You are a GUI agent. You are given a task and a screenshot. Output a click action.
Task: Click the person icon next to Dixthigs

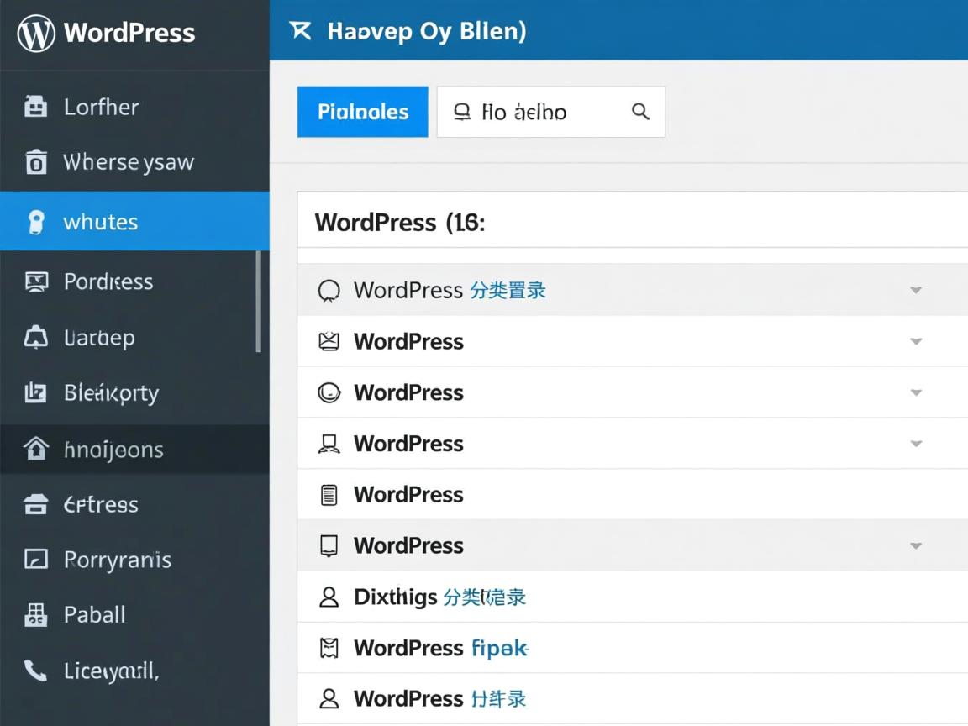click(329, 597)
